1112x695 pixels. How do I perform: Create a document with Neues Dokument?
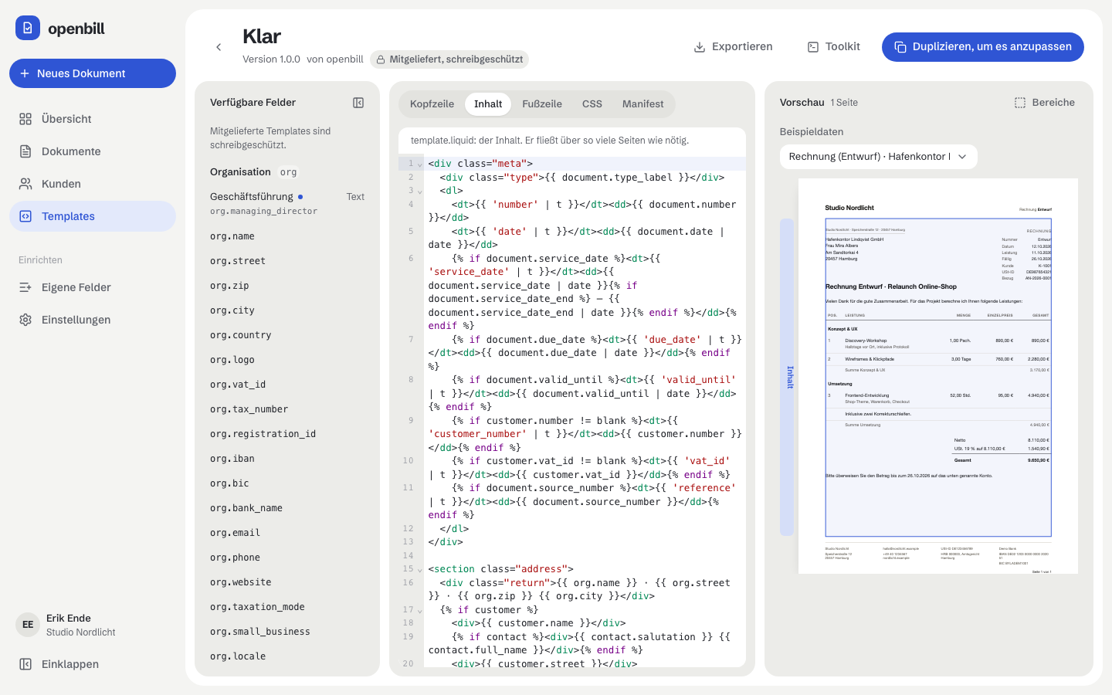click(x=93, y=73)
